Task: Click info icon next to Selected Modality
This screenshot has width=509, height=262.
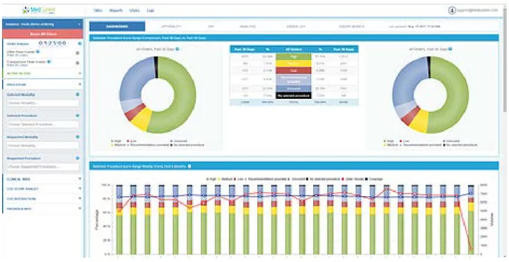Action: 77,95
